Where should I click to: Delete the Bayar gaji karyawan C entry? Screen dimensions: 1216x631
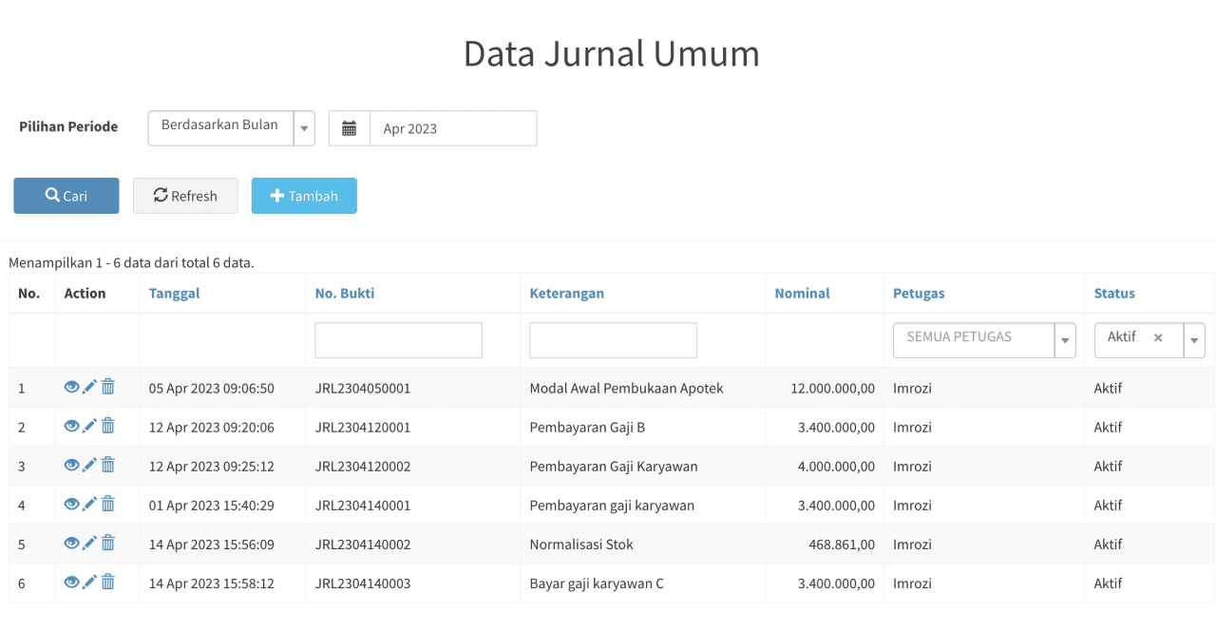pos(108,582)
